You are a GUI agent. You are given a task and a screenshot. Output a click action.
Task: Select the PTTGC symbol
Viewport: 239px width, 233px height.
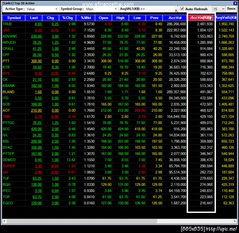click(x=8, y=123)
